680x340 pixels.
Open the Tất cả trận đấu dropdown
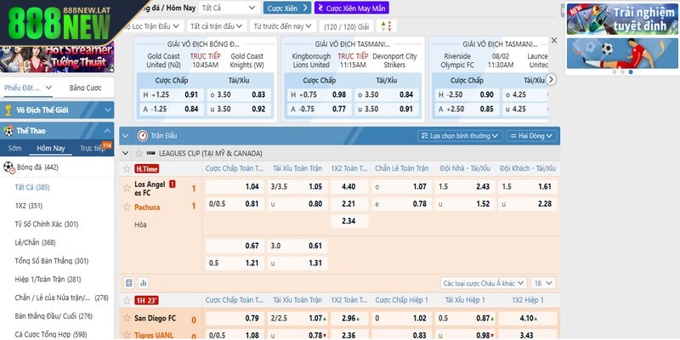pos(218,26)
